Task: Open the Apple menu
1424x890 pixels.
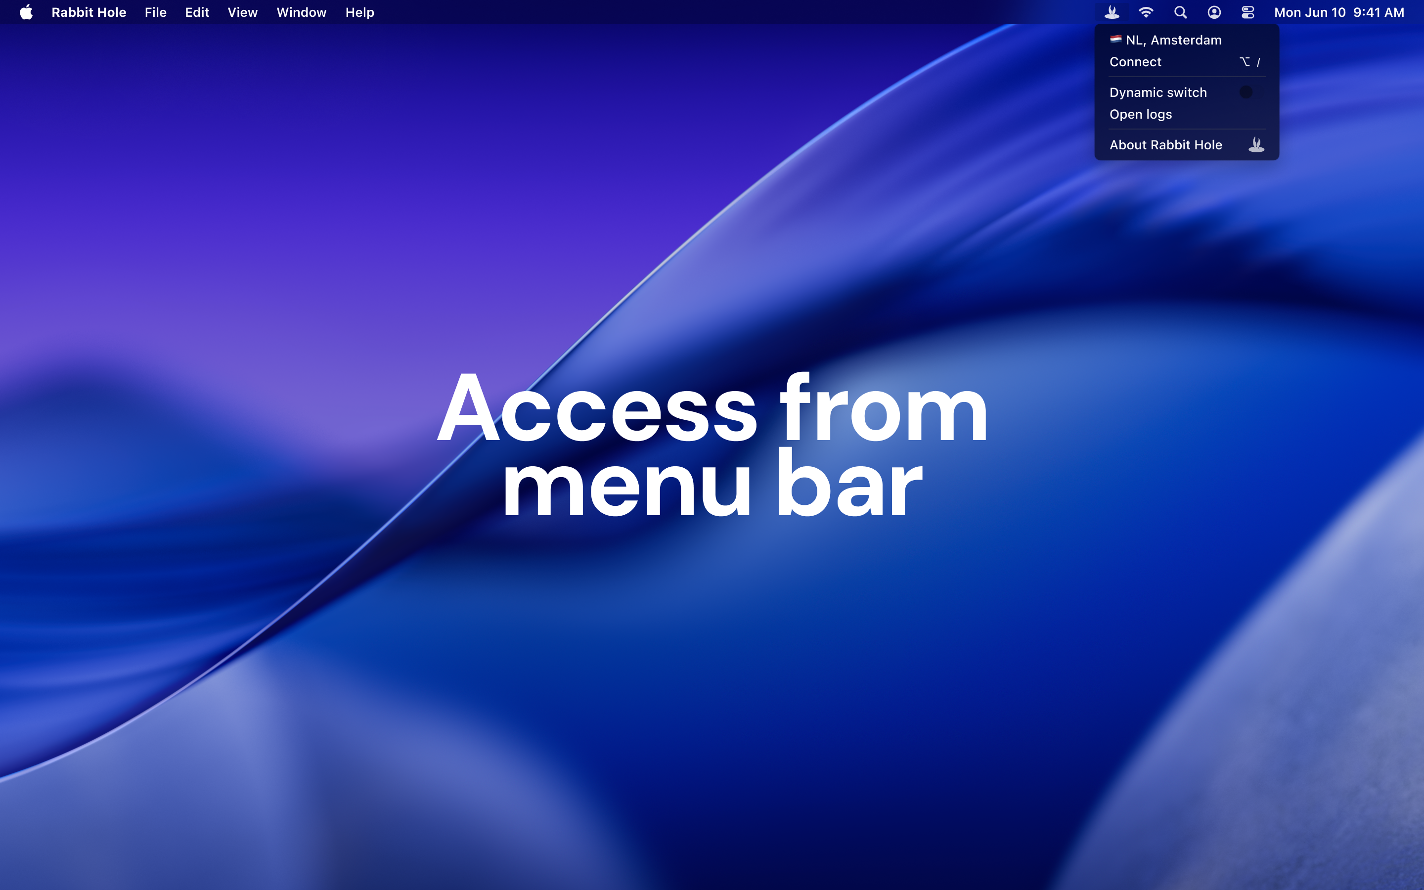Action: pyautogui.click(x=26, y=12)
